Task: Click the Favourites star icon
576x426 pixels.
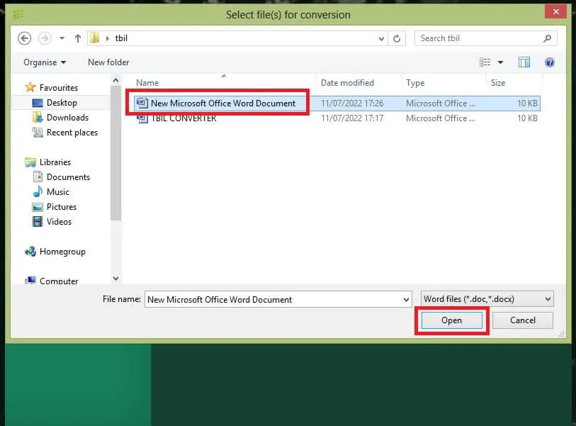Action: click(x=30, y=87)
